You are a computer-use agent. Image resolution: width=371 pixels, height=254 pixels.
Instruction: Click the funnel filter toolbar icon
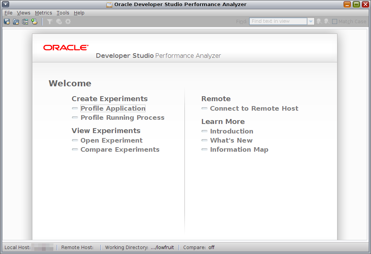[x=50, y=22]
